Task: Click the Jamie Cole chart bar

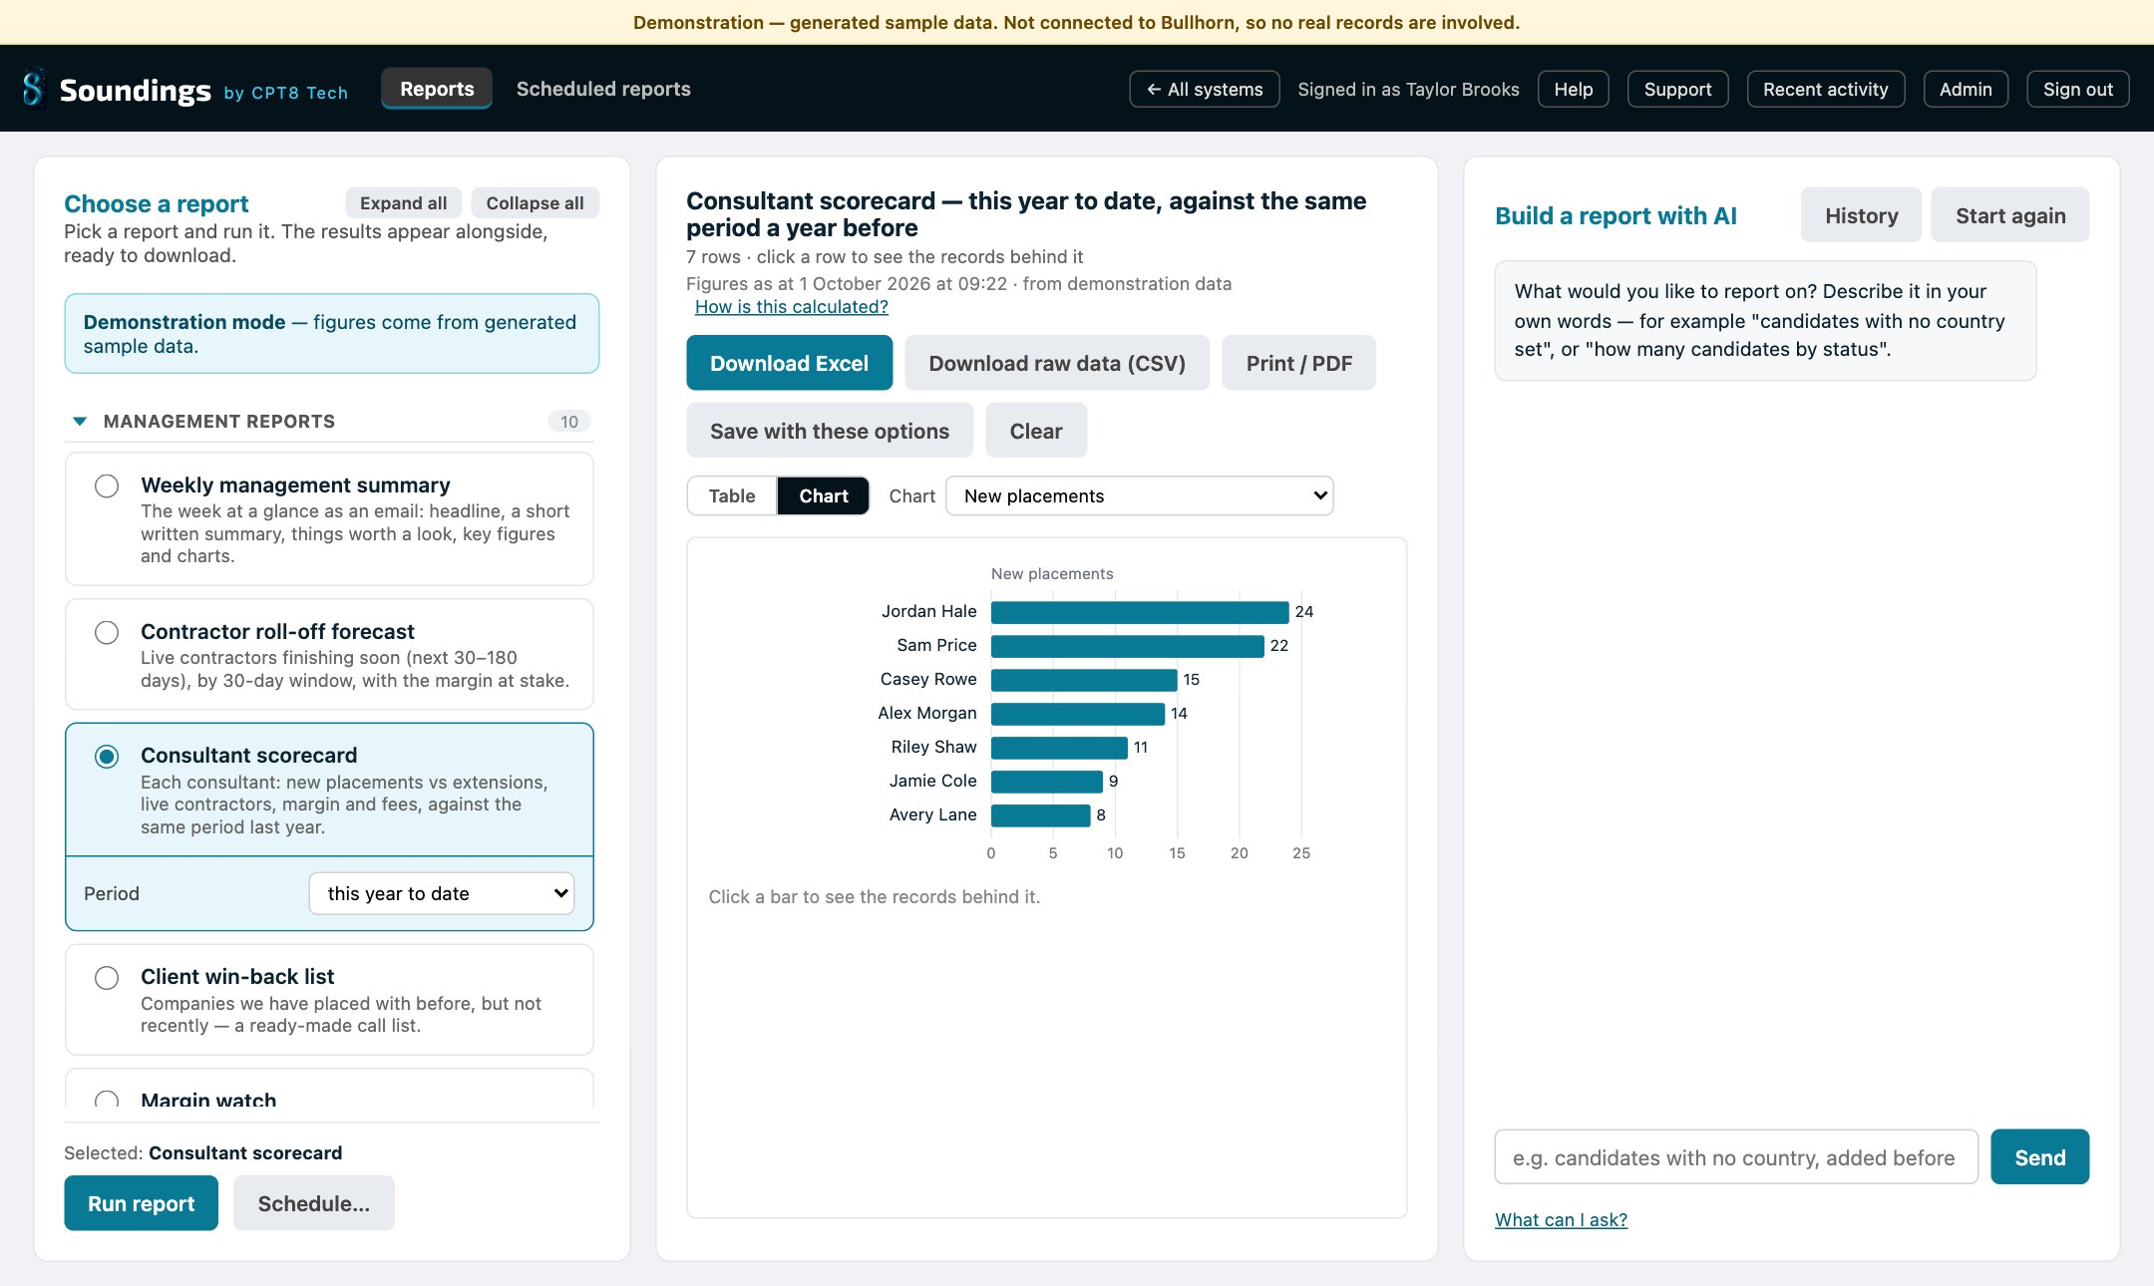Action: (1047, 782)
